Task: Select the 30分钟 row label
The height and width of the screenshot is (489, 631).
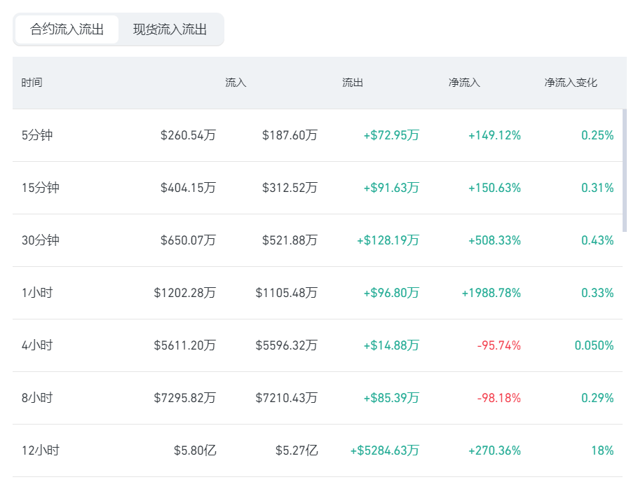Action: [40, 240]
